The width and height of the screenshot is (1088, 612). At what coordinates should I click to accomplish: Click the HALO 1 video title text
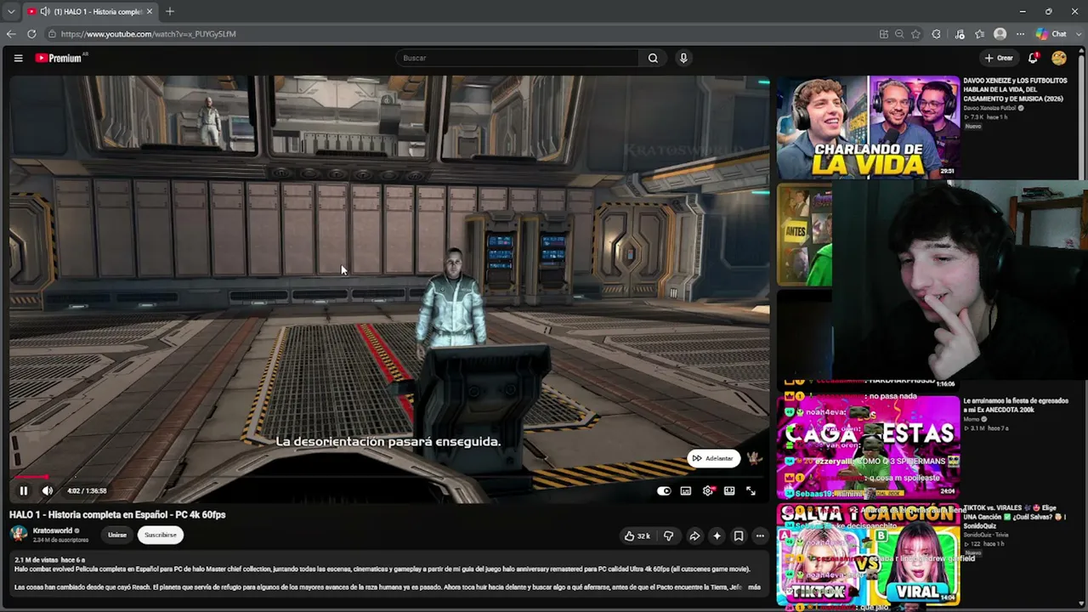[x=117, y=515]
